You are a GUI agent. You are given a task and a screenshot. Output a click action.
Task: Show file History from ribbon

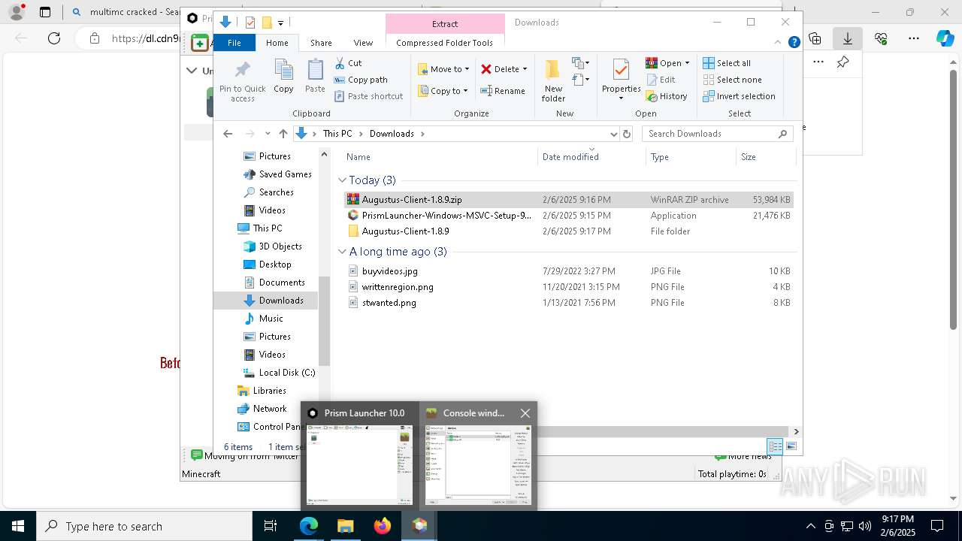click(x=667, y=96)
